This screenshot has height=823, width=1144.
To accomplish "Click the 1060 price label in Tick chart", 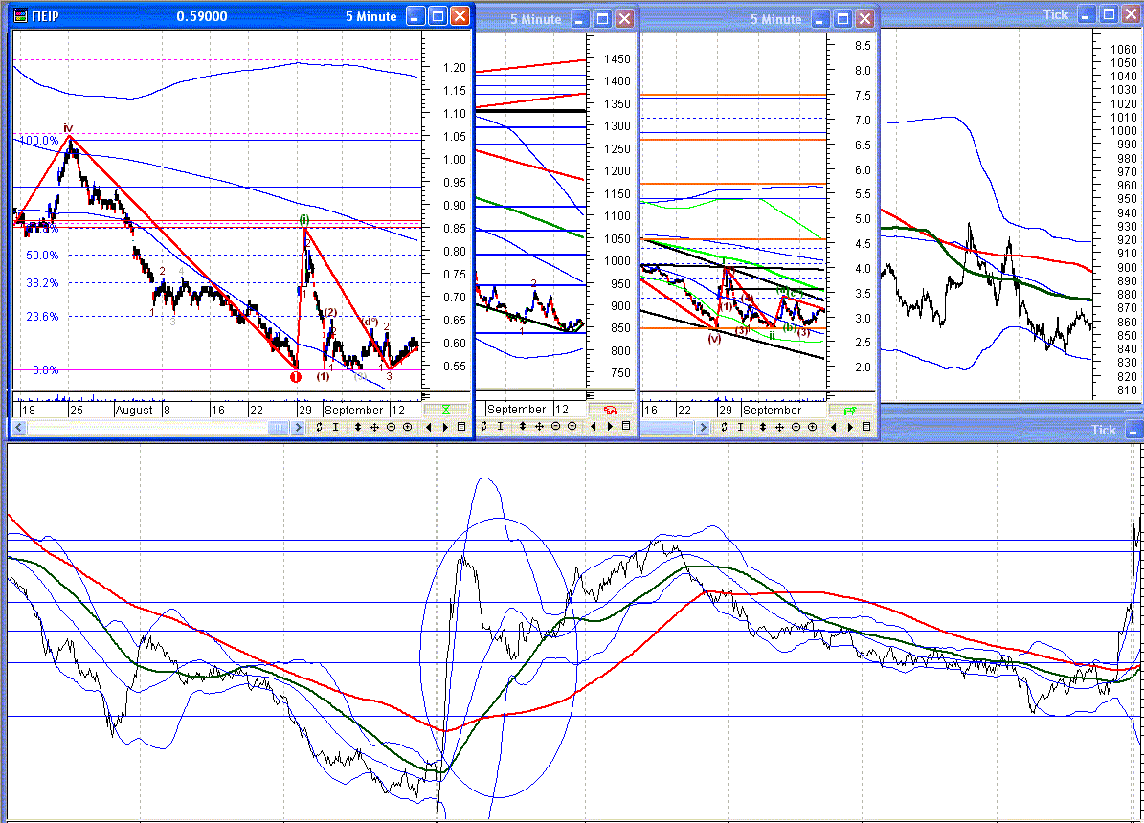I will [1124, 49].
